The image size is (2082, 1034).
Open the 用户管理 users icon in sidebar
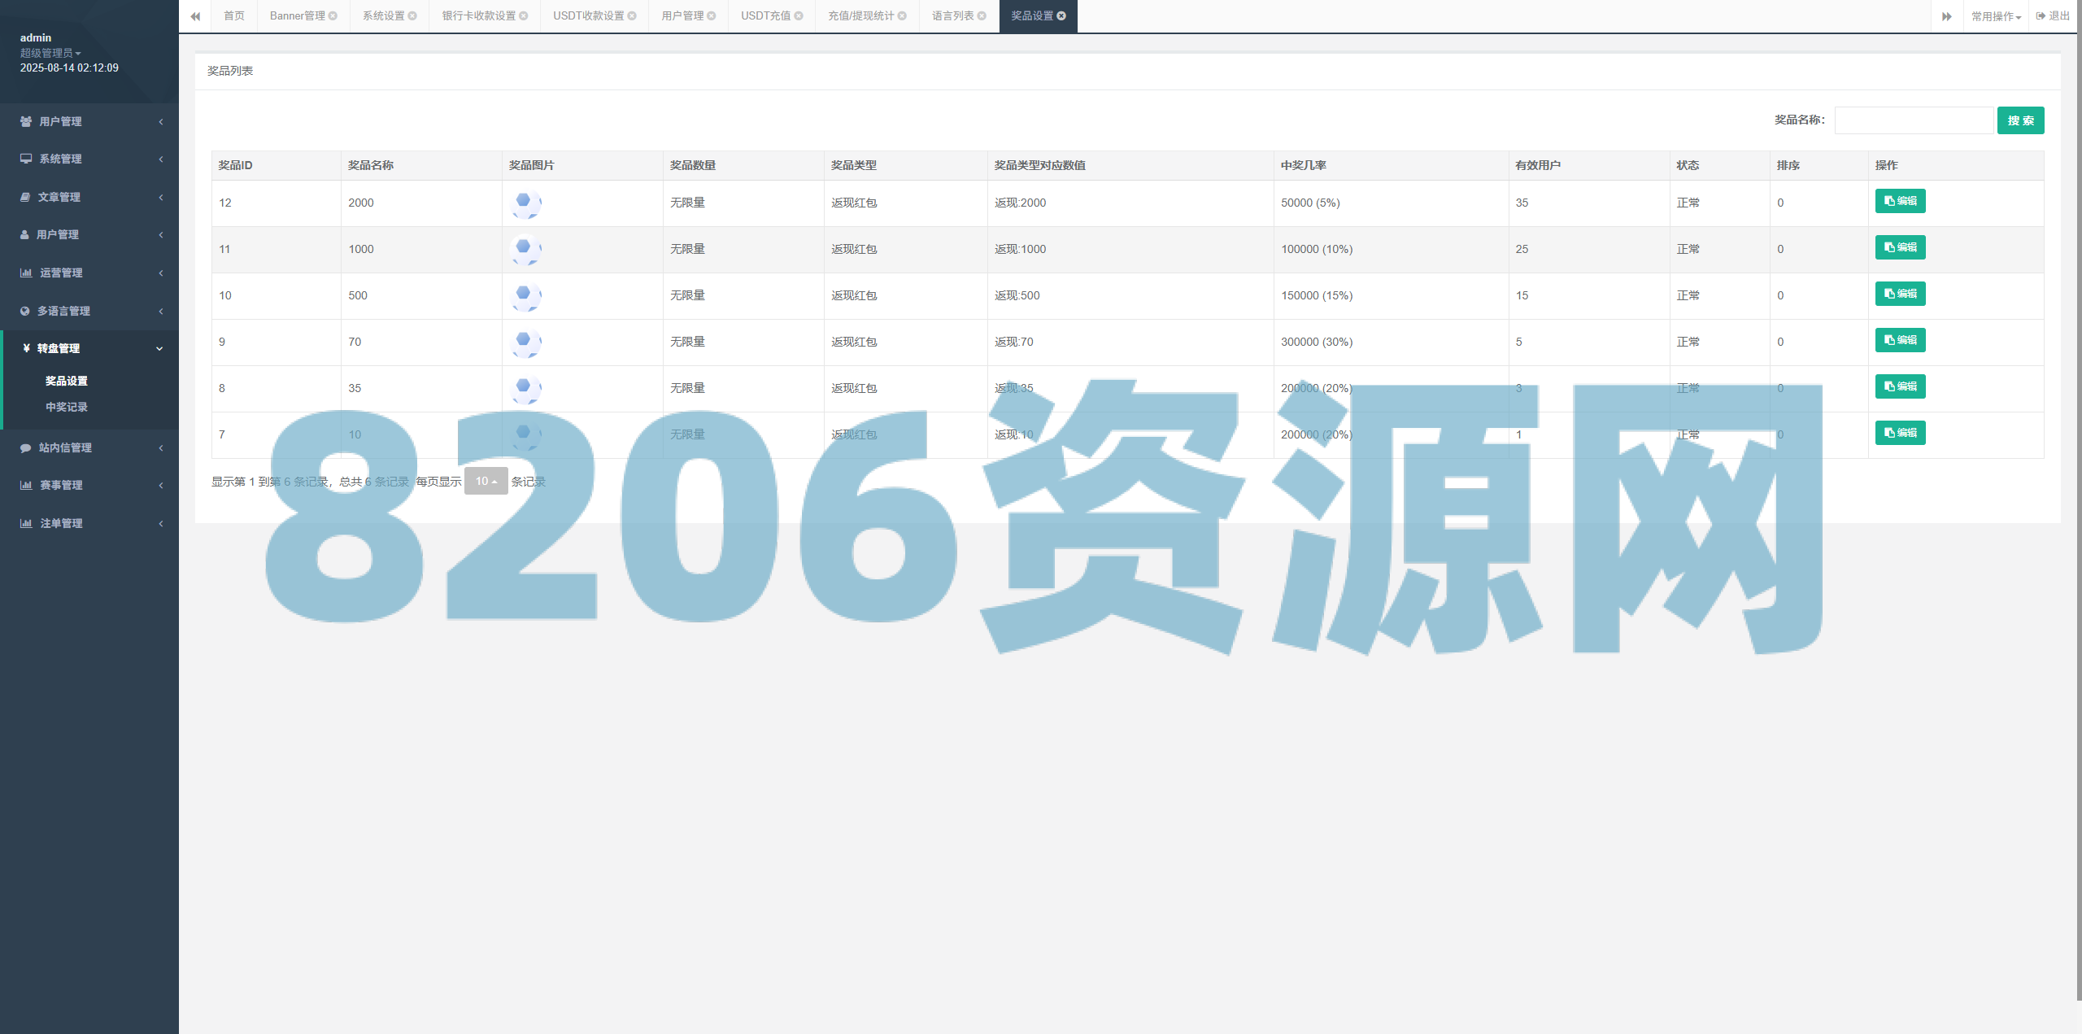pos(25,121)
